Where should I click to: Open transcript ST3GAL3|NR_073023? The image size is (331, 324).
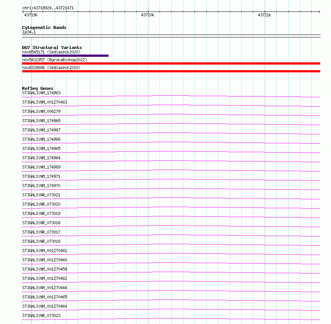(41, 315)
